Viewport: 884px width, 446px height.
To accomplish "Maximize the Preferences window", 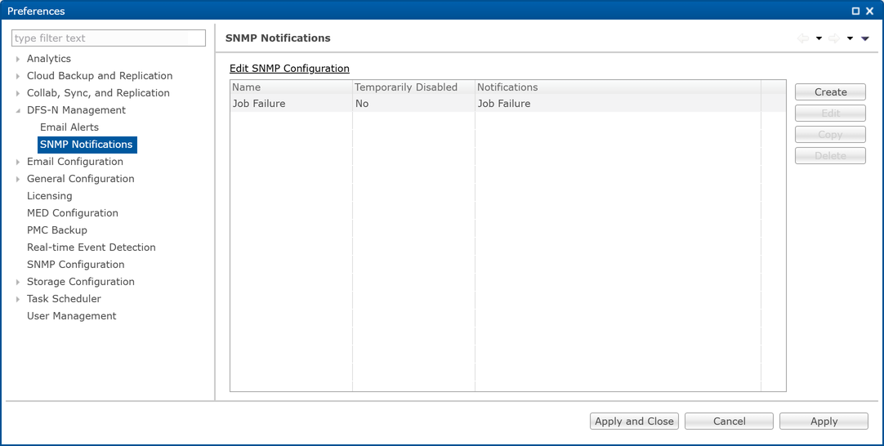I will 855,11.
